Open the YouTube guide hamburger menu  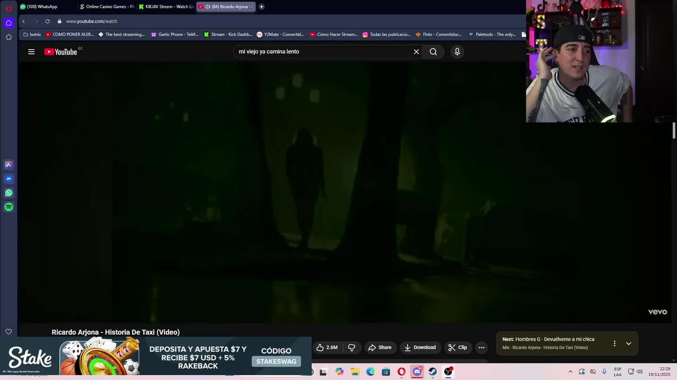(31, 52)
